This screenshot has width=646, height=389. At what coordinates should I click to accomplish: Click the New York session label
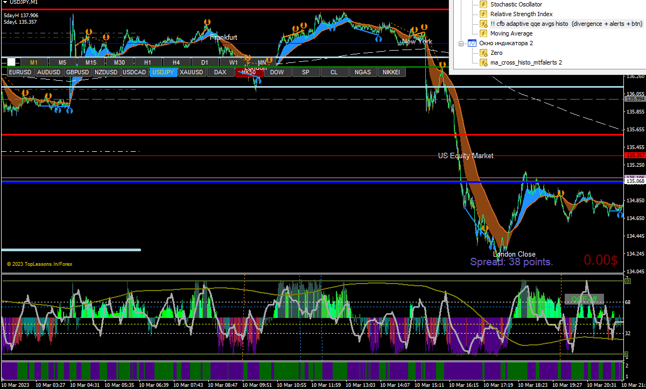pyautogui.click(x=417, y=41)
